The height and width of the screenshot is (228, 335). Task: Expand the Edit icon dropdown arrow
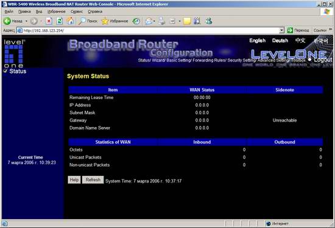(180, 21)
